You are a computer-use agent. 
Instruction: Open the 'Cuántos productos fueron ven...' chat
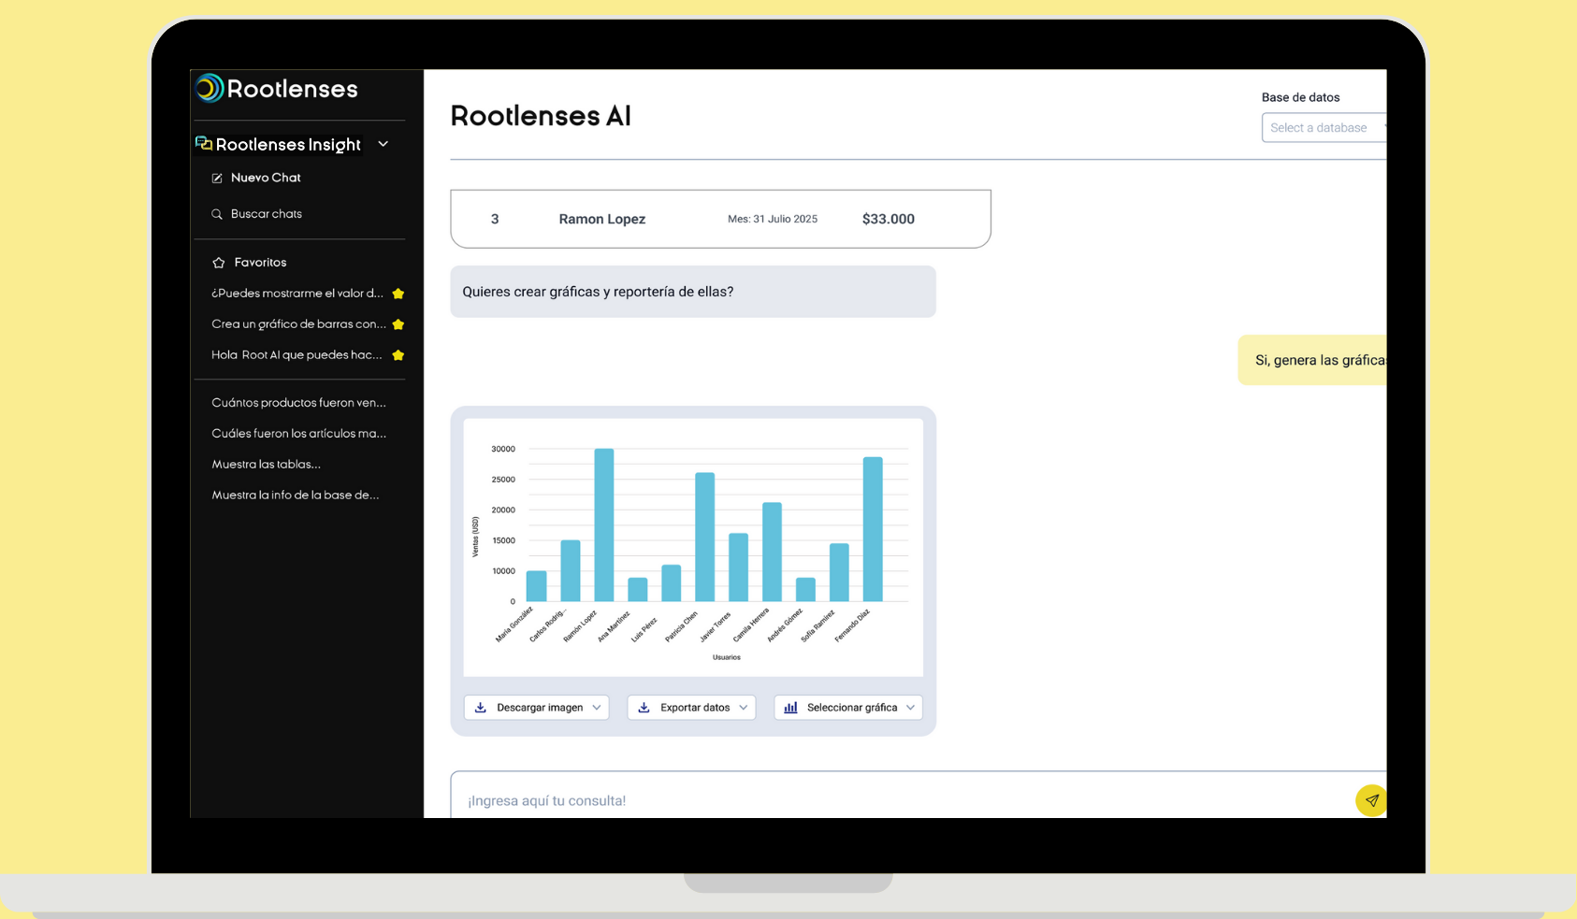tap(298, 403)
